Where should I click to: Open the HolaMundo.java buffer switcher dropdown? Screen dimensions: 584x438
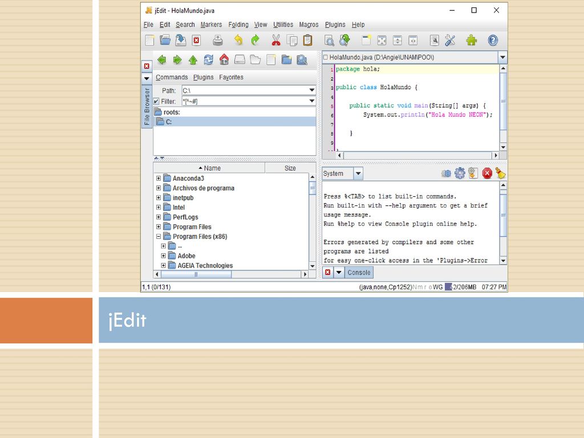(x=502, y=58)
